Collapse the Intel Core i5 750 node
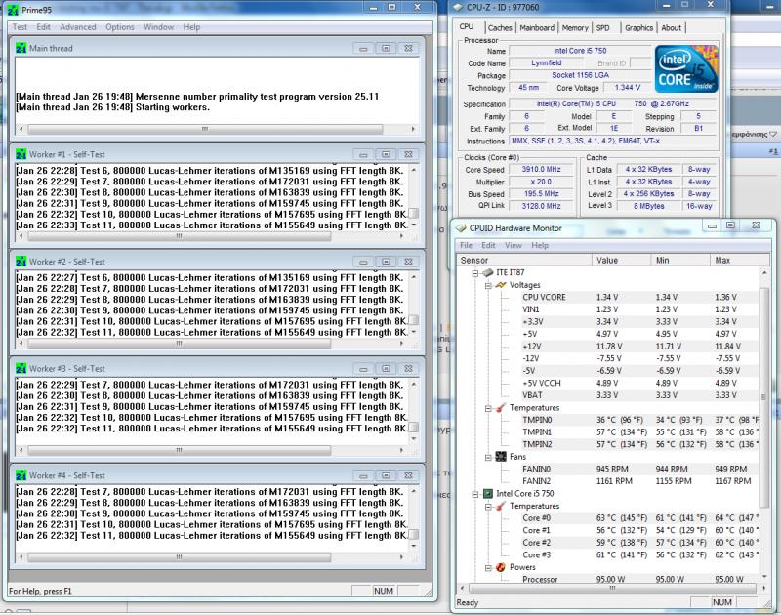The image size is (781, 615). click(475, 494)
